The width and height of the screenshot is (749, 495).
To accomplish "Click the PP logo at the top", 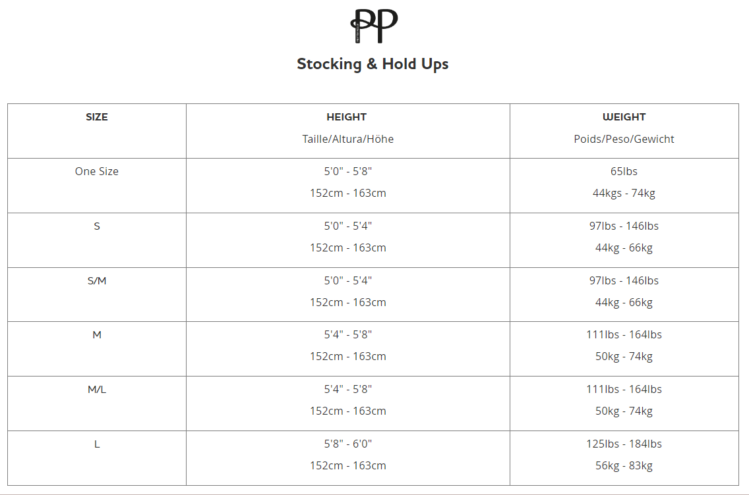I will (x=374, y=26).
